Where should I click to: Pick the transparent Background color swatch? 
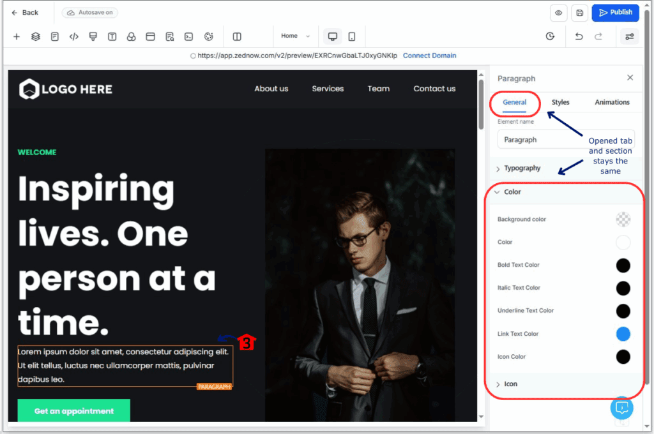click(x=623, y=220)
